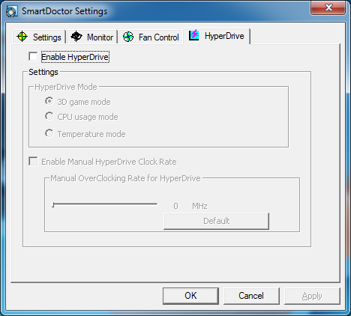Click the overclocking rate slider track
351x316 pixels.
coord(105,204)
